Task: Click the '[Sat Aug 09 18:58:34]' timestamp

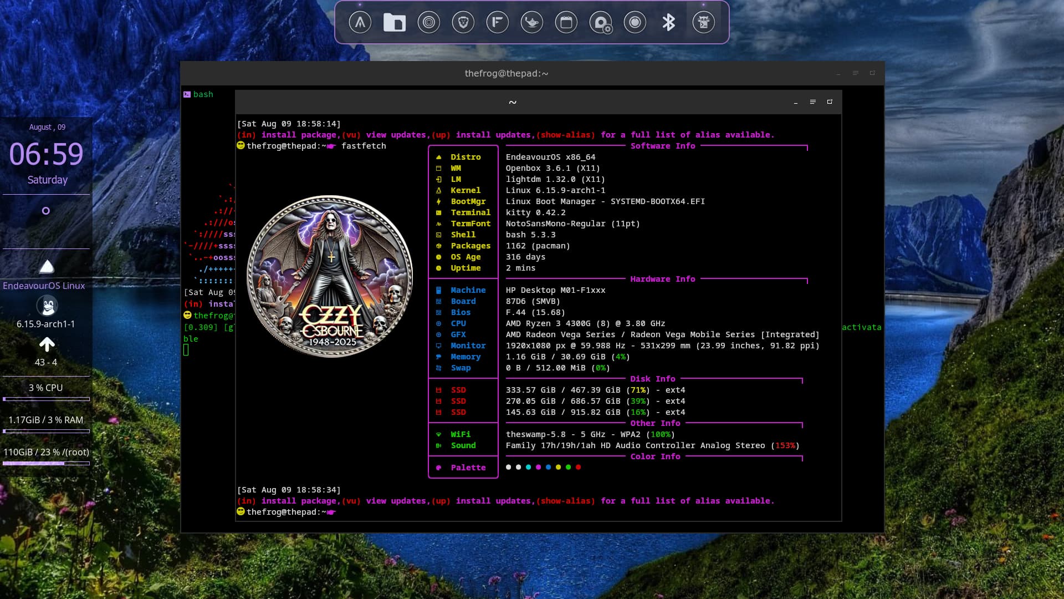Action: point(289,490)
